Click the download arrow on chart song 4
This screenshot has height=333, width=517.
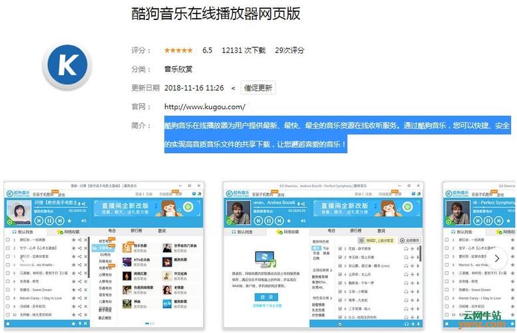tap(418, 274)
